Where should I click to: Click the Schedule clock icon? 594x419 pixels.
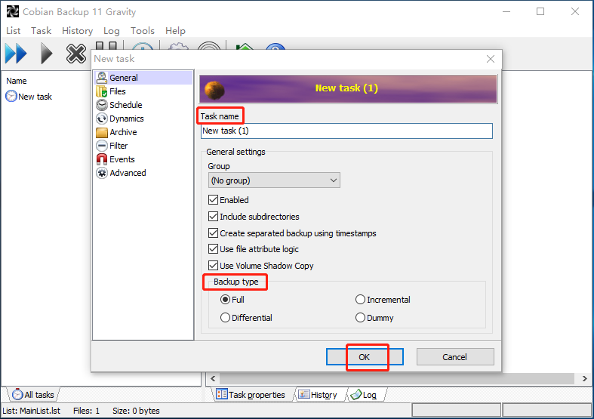(x=102, y=105)
